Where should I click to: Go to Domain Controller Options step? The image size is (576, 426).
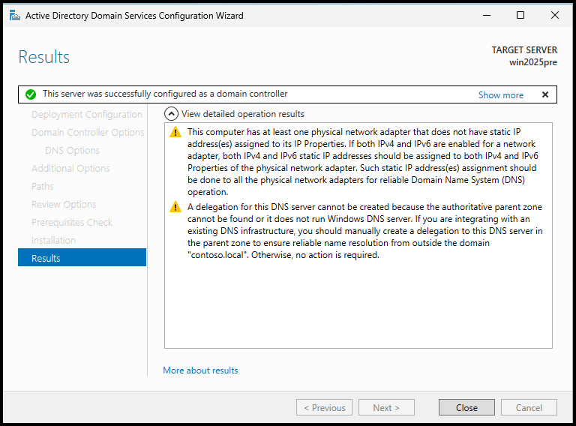point(88,133)
